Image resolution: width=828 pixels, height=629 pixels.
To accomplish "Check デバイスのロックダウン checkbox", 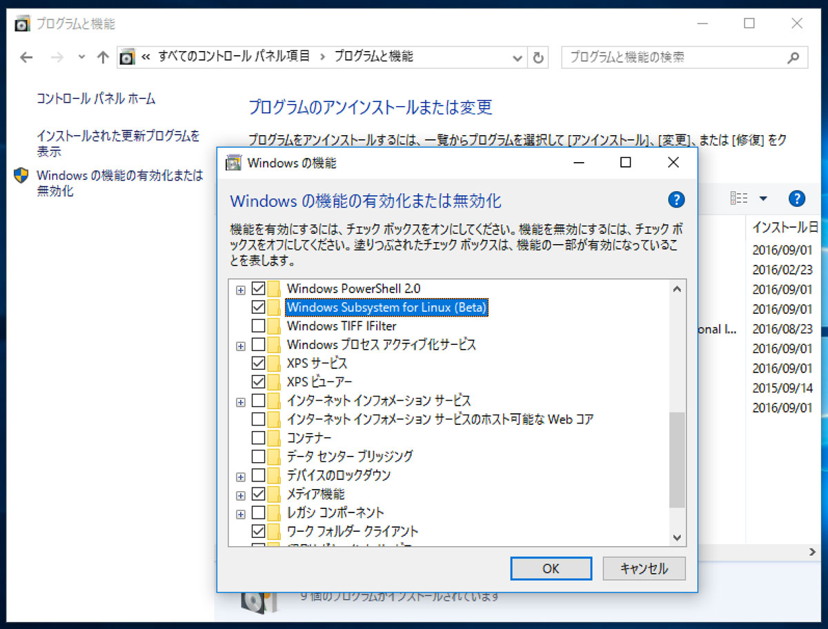I will (259, 475).
